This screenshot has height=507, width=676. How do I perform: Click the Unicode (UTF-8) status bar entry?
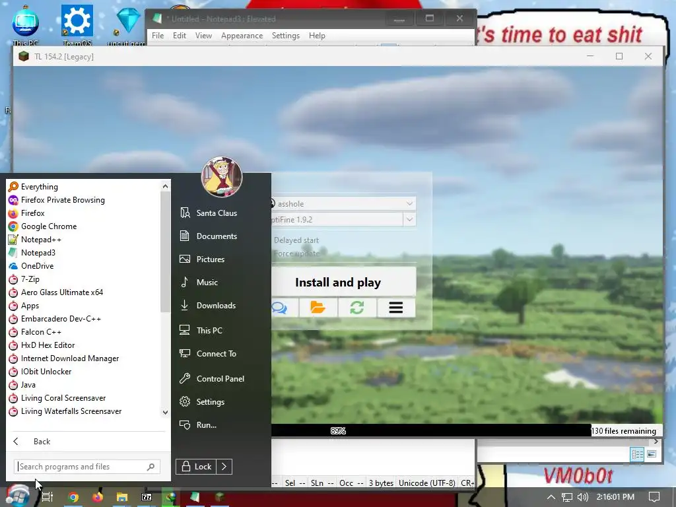(427, 483)
